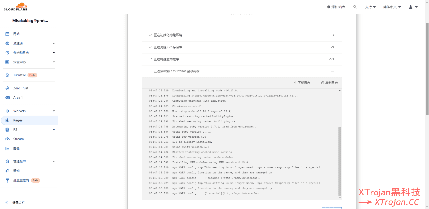Open the 网站 menu item
The height and width of the screenshot is (209, 429).
[x=16, y=33]
